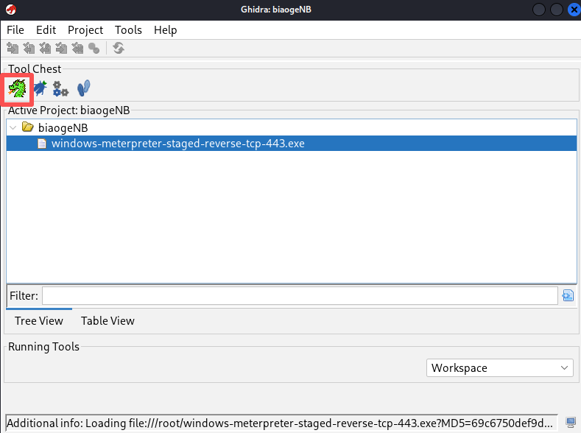Viewport: 581px width, 433px height.
Task: Open the Workspace dropdown
Action: pyautogui.click(x=499, y=367)
